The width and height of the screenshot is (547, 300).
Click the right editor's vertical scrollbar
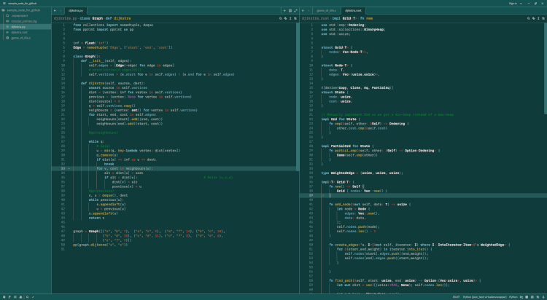coord(546,68)
